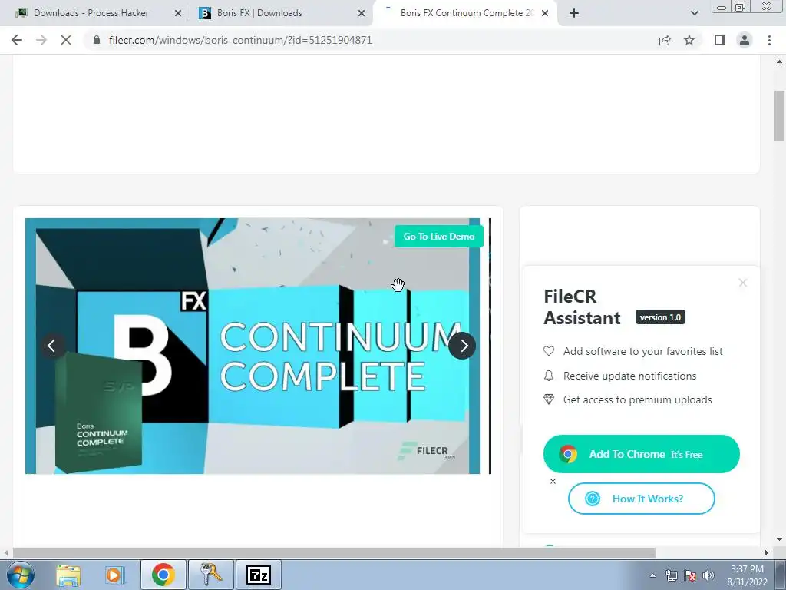Click the network tray icon
The image size is (786, 590).
click(x=671, y=575)
